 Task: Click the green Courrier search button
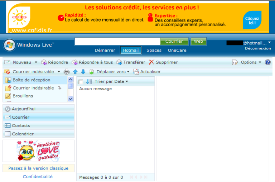[x=174, y=41]
